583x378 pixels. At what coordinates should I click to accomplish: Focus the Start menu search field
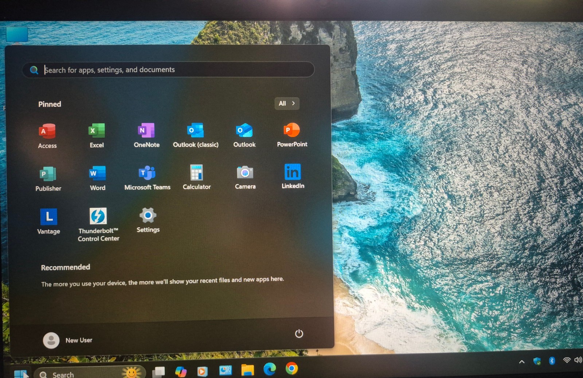[x=168, y=70]
